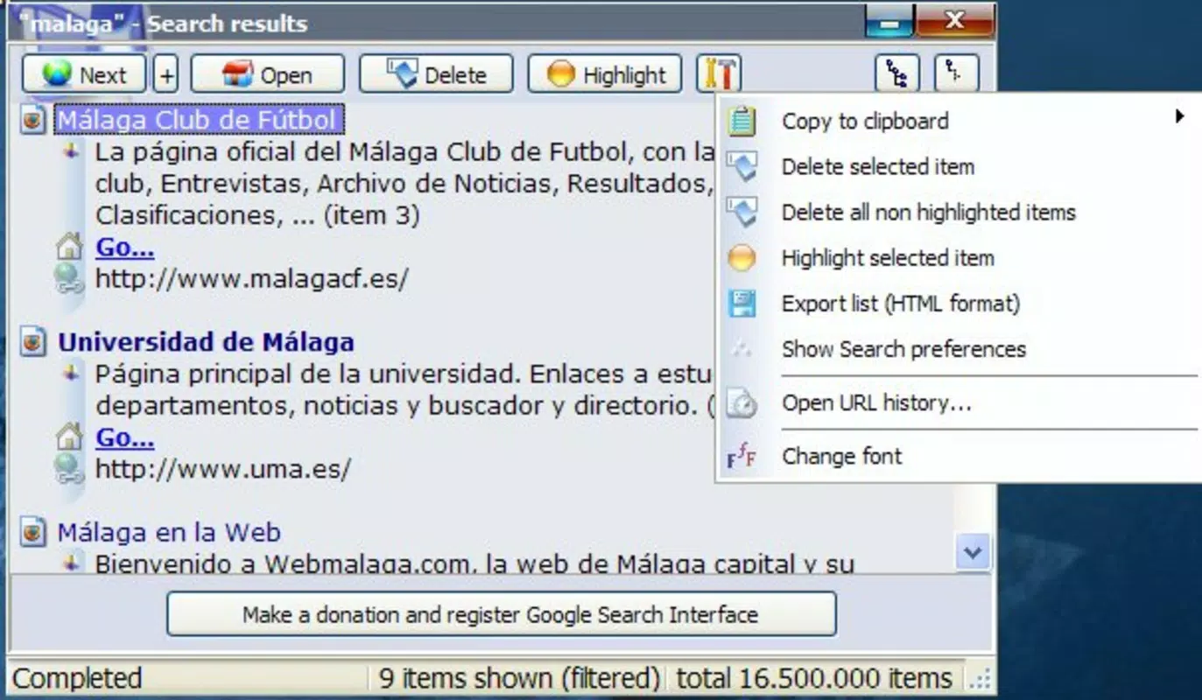Screen dimensions: 1202x700
Task: Click page icon of Universidad de Málaga
Action: tap(32, 342)
